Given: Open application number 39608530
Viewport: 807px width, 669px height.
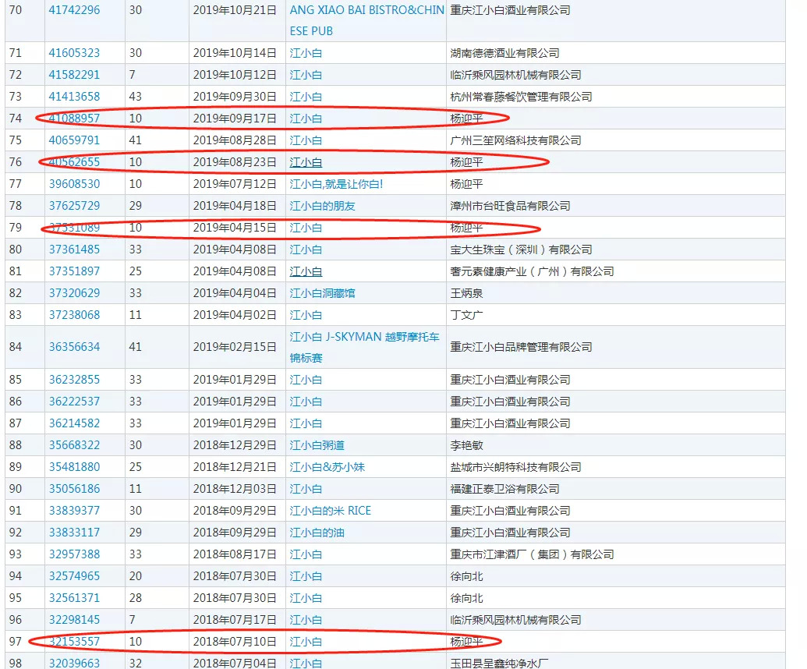Looking at the screenshot, I should point(74,184).
